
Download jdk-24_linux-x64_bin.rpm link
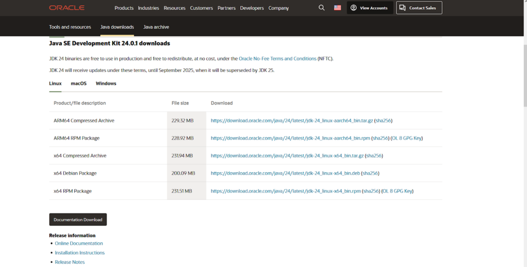coord(286,191)
